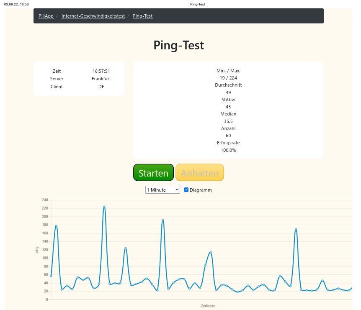Select the chart peak near 170
The width and height of the screenshot is (361, 310).
(296, 229)
